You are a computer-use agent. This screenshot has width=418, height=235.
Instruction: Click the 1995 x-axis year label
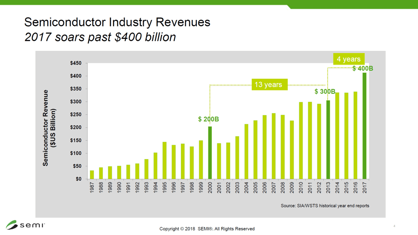164,188
